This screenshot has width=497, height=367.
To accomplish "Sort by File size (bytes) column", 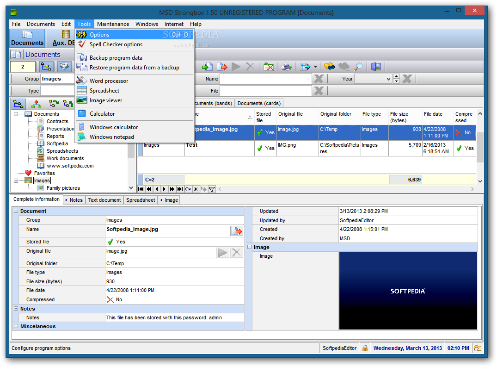I will 405,117.
